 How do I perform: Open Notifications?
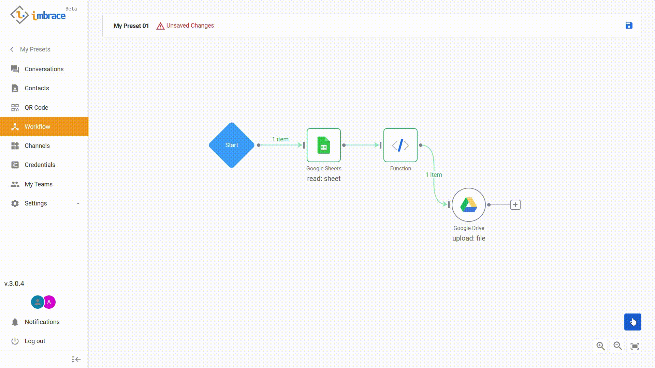point(44,322)
